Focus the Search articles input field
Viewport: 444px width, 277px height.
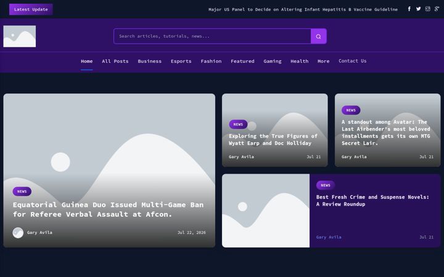click(x=212, y=36)
